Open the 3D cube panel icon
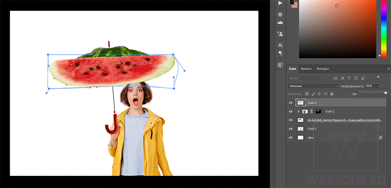This screenshot has width=391, height=188. 280,65
